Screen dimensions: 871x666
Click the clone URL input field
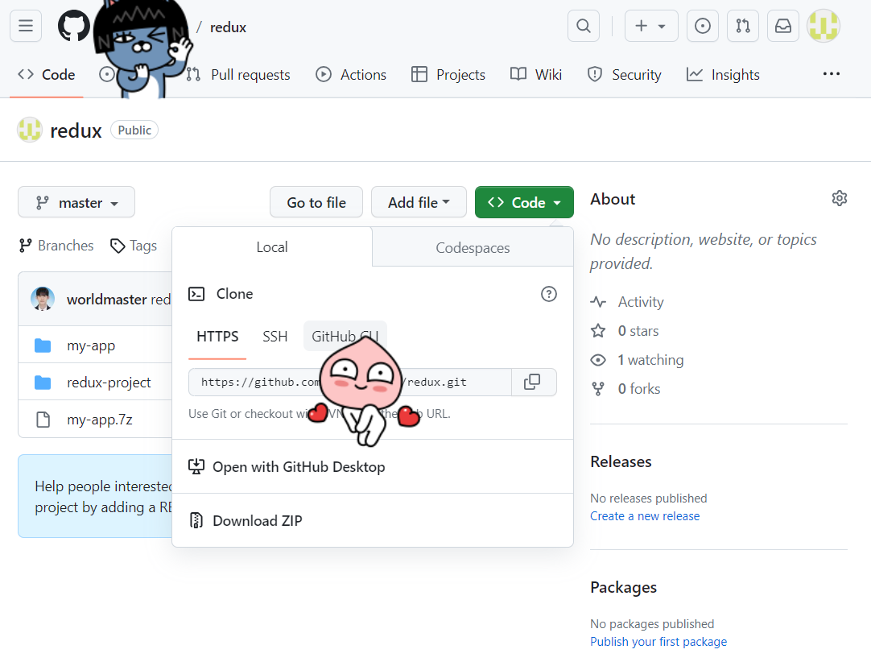(350, 382)
